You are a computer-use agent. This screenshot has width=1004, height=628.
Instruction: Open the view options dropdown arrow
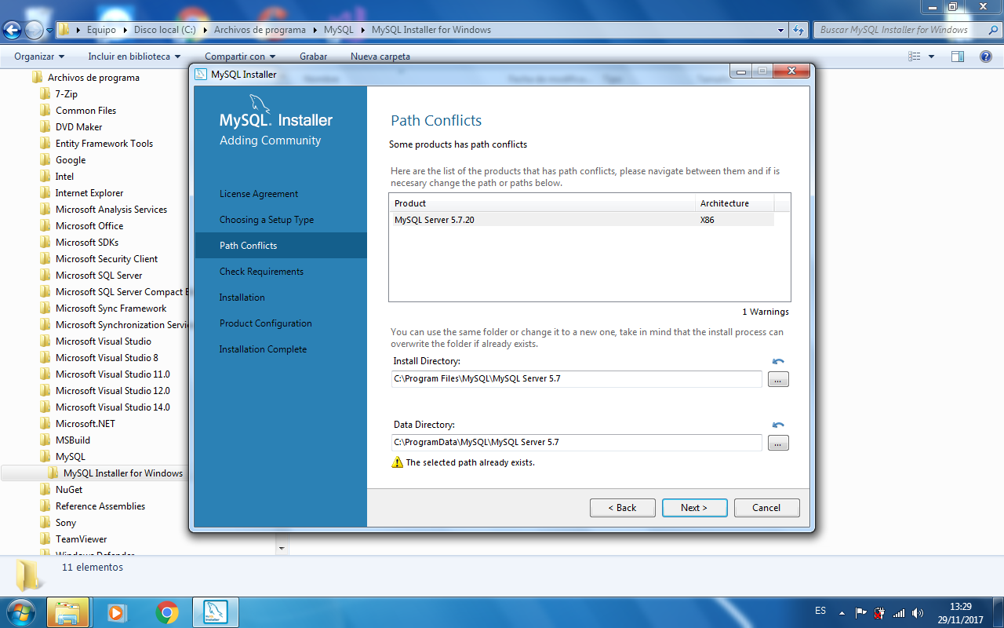pos(931,57)
